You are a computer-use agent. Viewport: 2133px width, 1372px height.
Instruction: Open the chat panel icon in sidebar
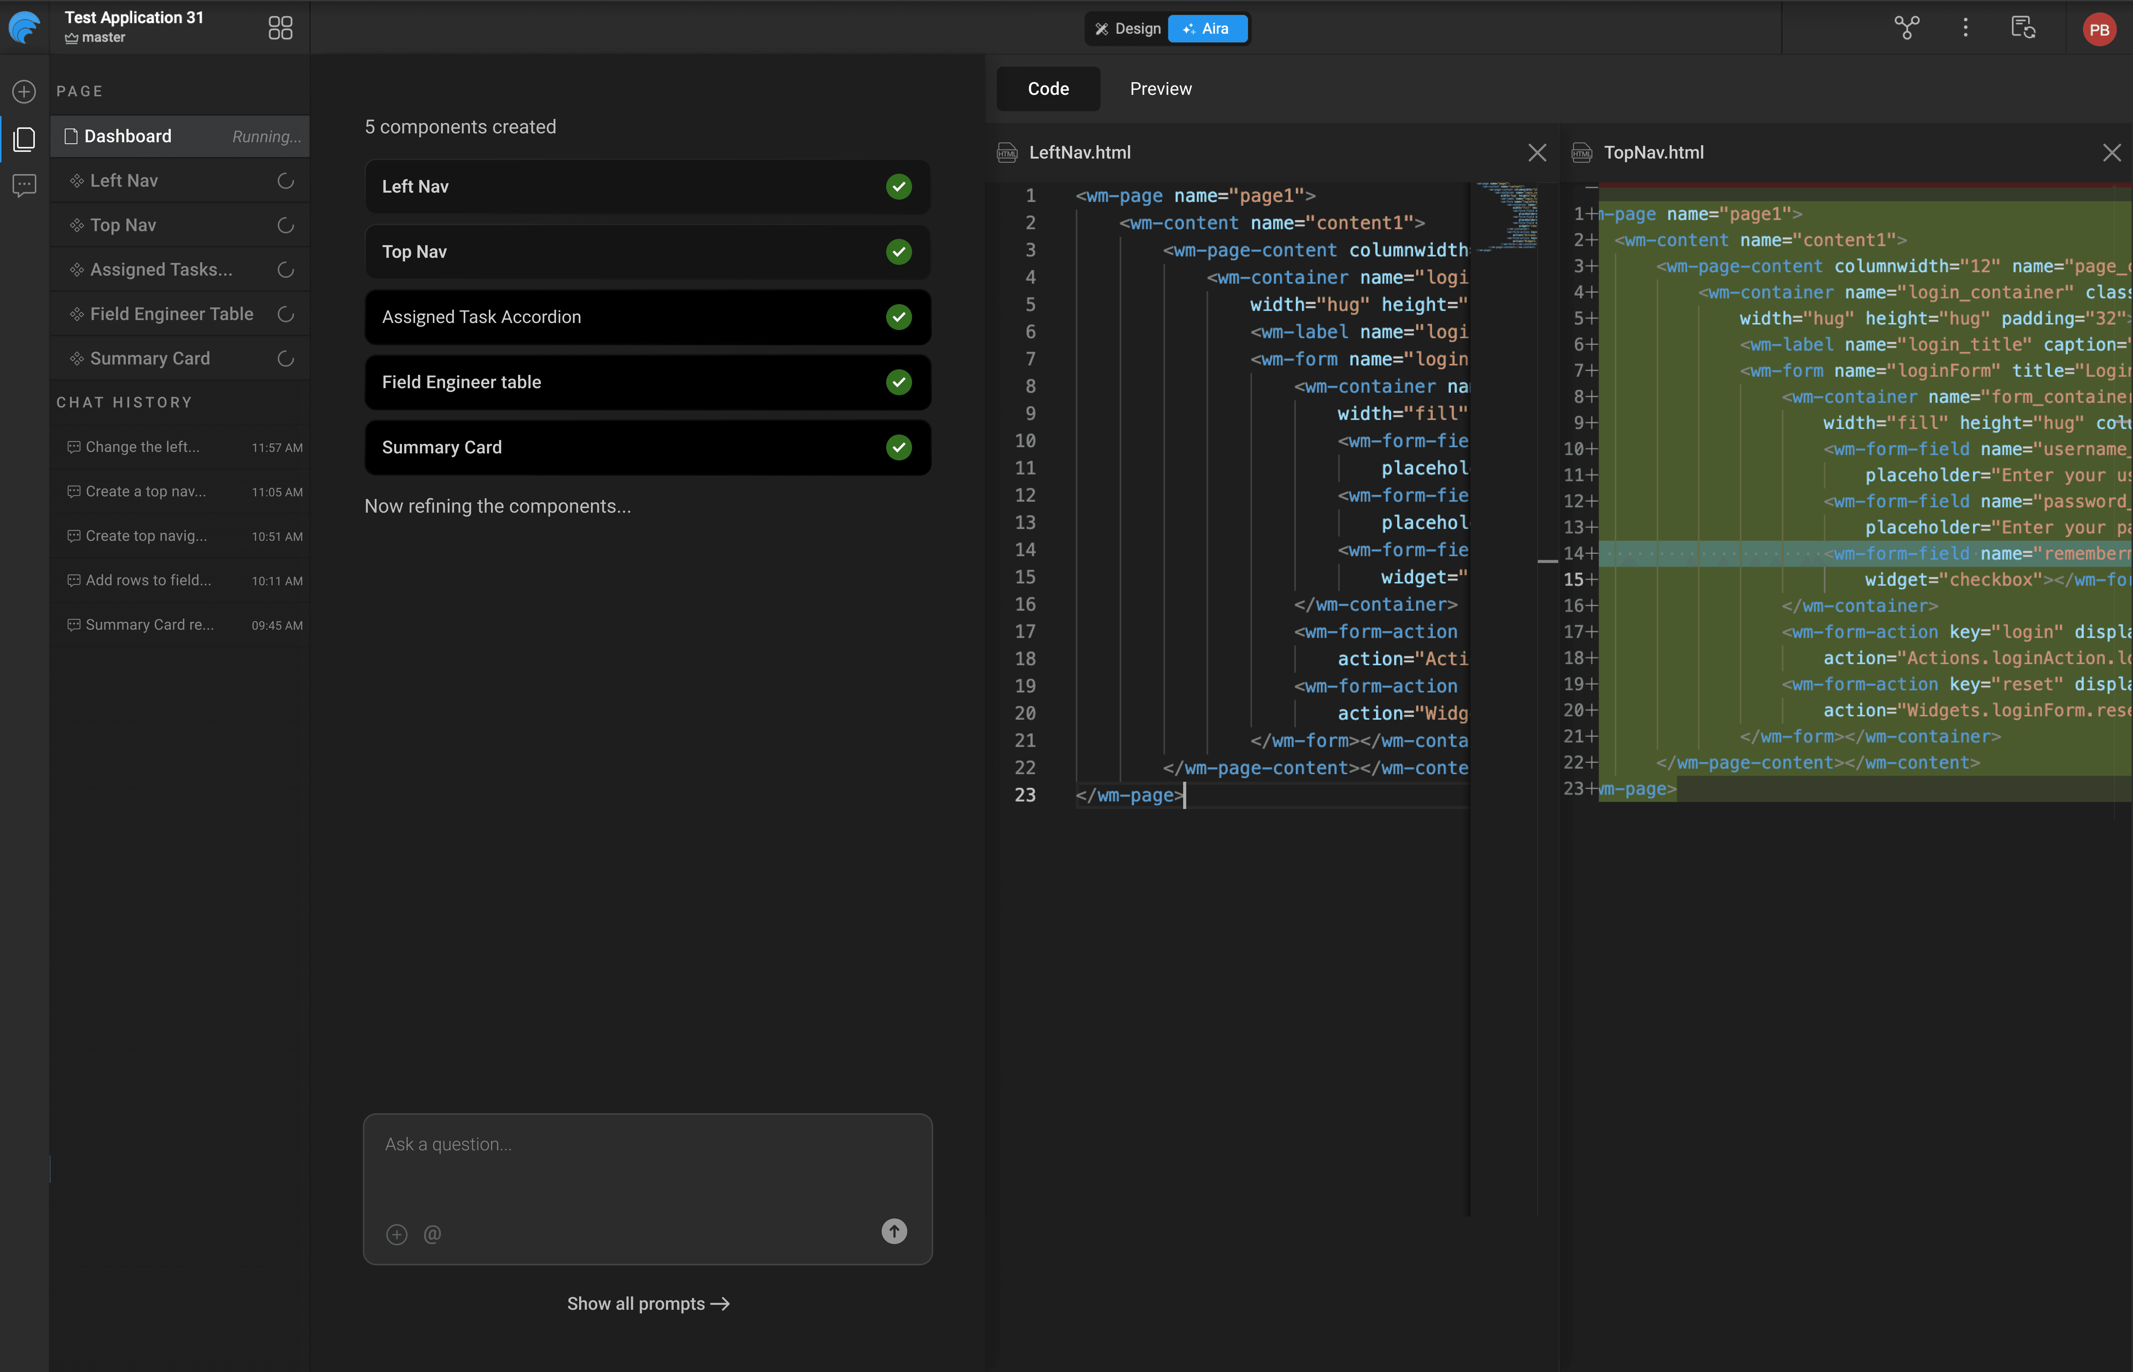click(24, 185)
